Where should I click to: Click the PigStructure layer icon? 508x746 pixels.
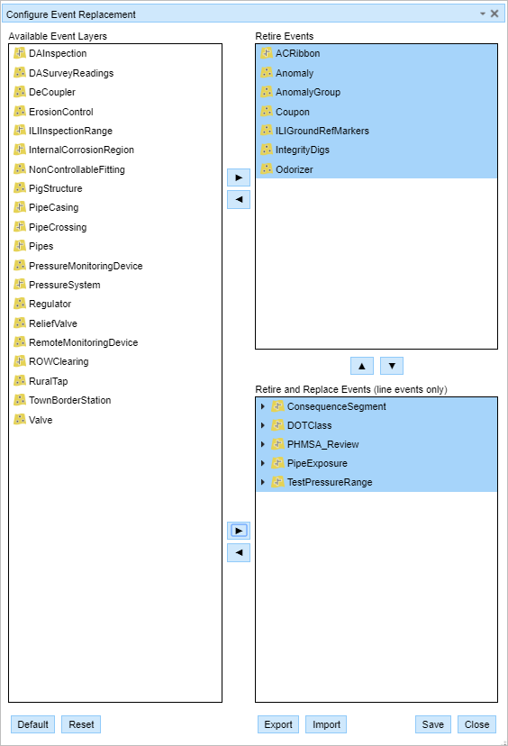pos(20,188)
